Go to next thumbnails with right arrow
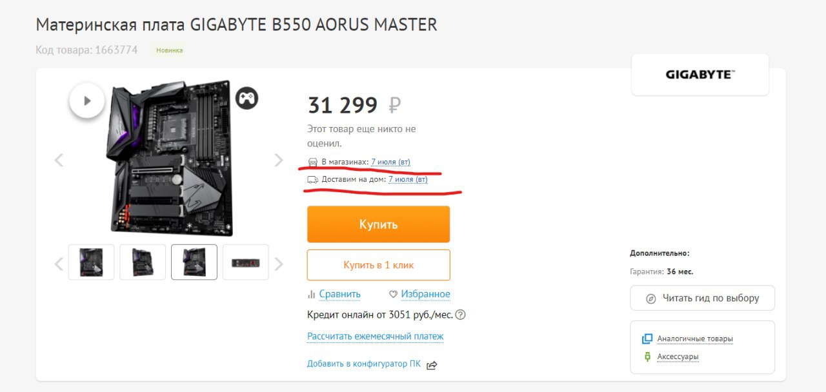Viewport: 826px width, 392px height. point(279,263)
